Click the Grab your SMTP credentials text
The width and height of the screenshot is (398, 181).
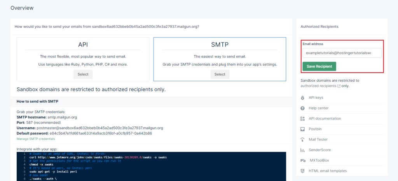pyautogui.click(x=41, y=112)
